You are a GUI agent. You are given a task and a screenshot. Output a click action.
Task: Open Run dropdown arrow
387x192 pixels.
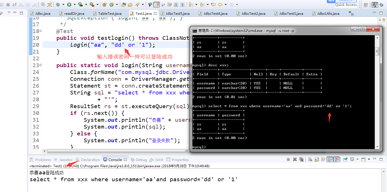pyautogui.click(x=75, y=5)
